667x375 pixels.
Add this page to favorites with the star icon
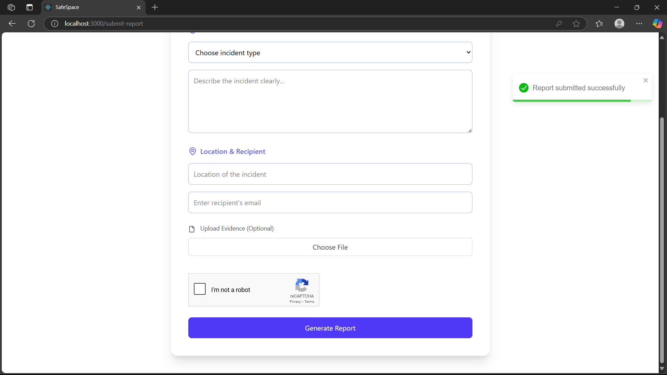click(x=576, y=24)
